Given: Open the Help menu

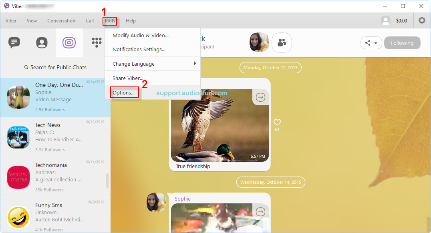Looking at the screenshot, I should tap(131, 20).
